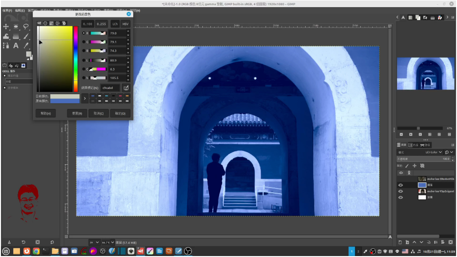Switch color model to LCh
The image size is (457, 257).
[115, 24]
